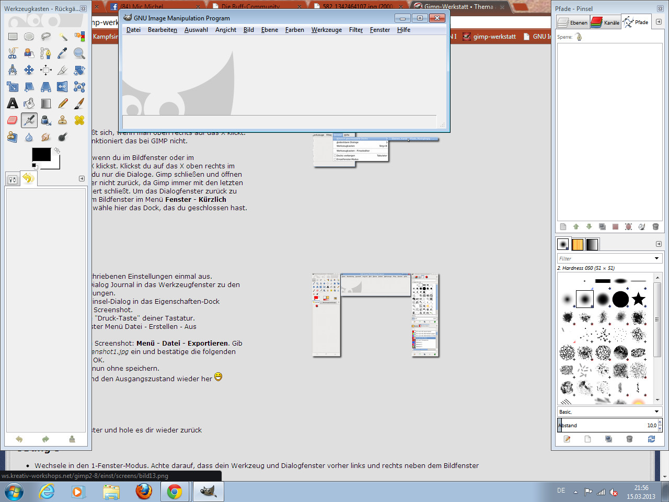Pick the Paintbrush tool

pos(79,104)
